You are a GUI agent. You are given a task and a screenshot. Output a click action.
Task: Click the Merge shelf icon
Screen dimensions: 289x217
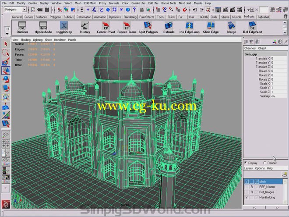click(x=232, y=27)
